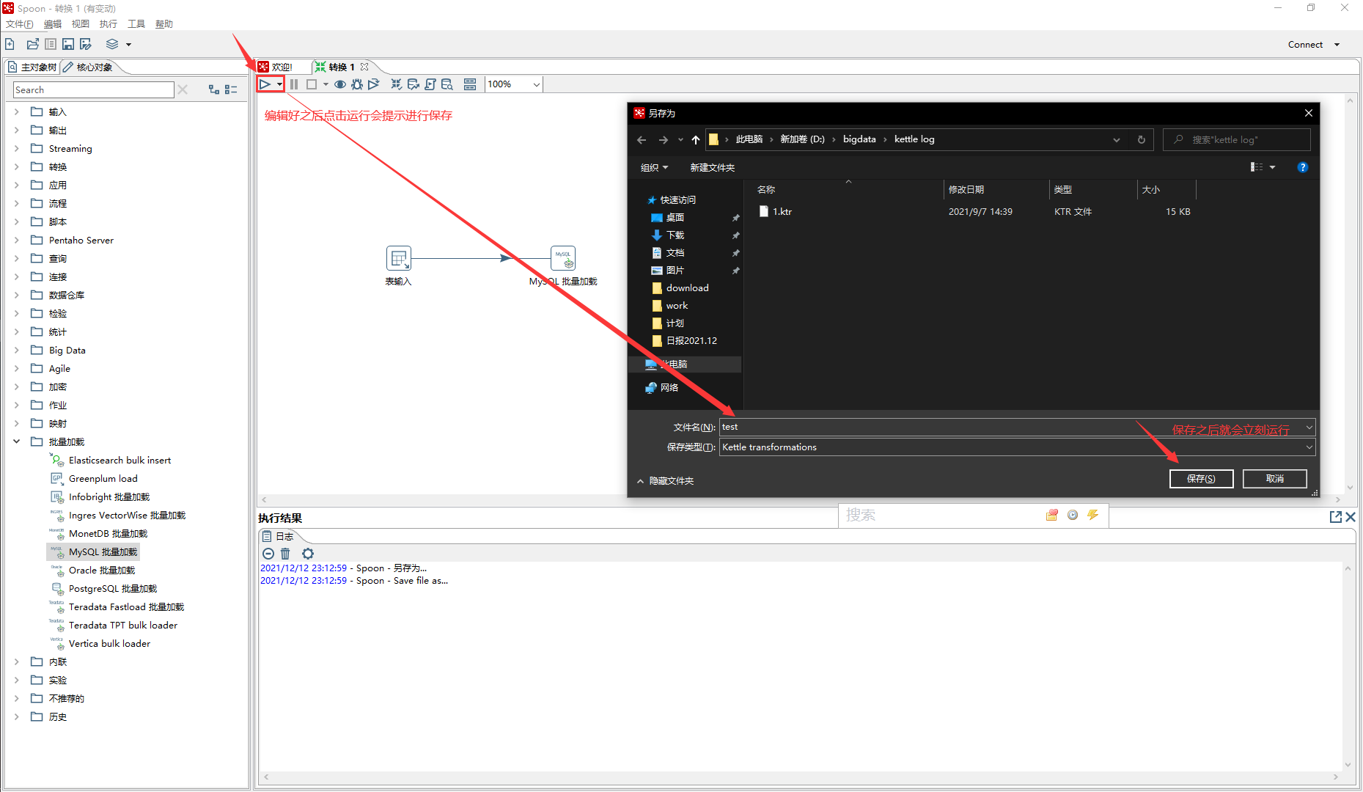
Task: Collapse all tree nodes icon
Action: tap(231, 89)
